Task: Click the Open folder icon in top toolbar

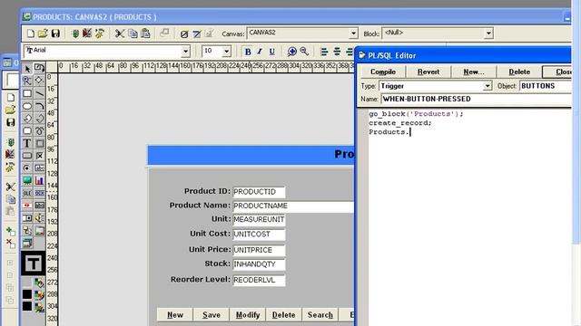Action: coord(43,34)
